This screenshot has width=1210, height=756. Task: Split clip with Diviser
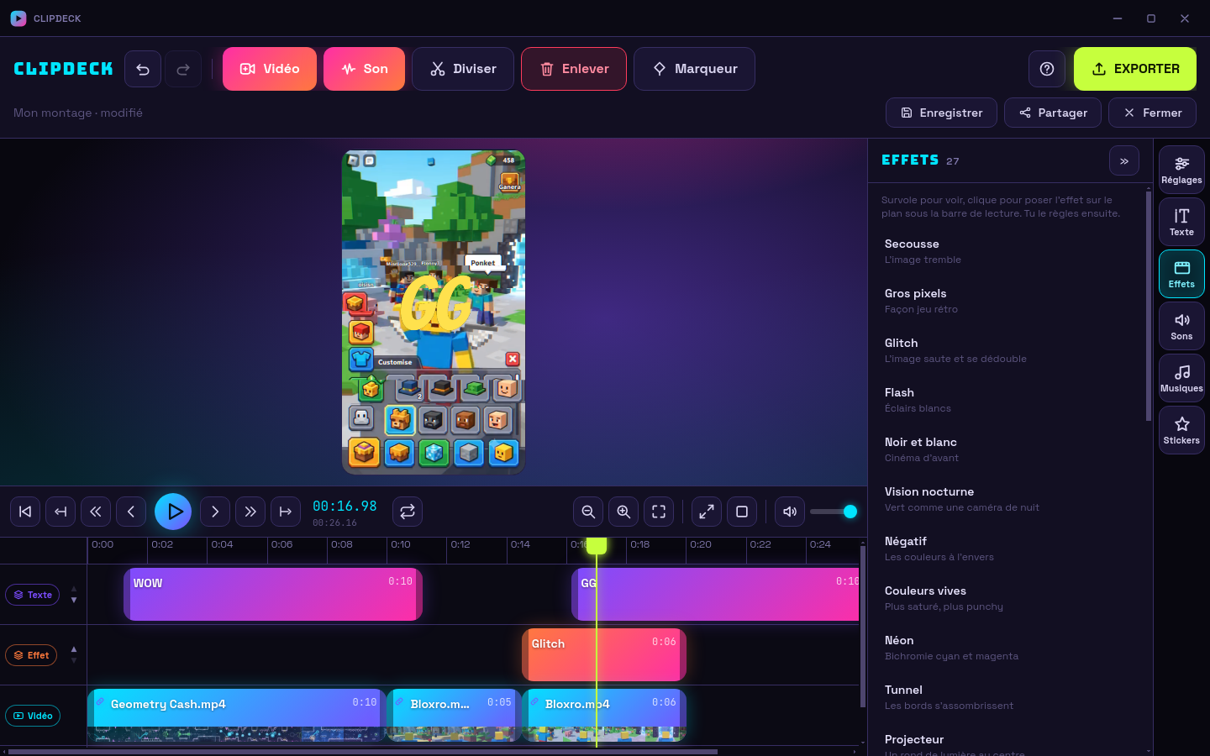[463, 69]
